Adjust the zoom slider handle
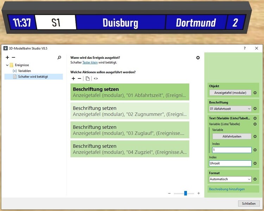264x211 pixels. click(186, 193)
